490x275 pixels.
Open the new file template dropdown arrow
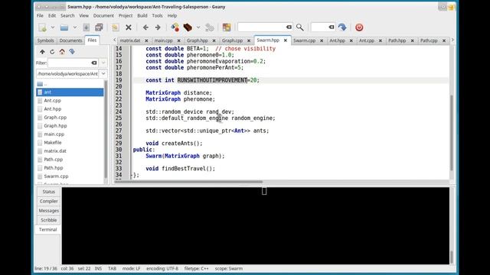[53, 27]
